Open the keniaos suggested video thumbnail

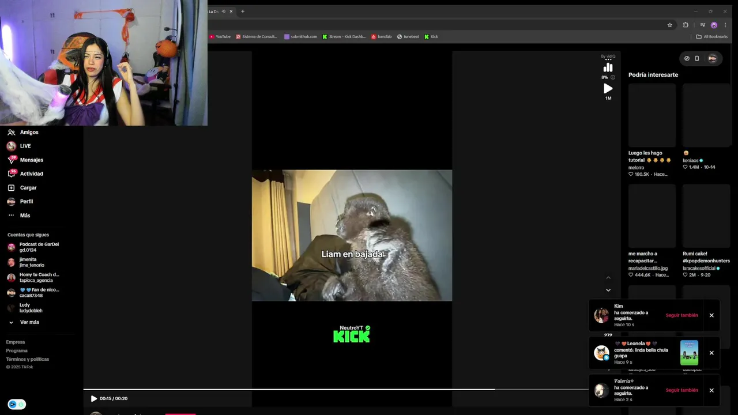[706, 115]
